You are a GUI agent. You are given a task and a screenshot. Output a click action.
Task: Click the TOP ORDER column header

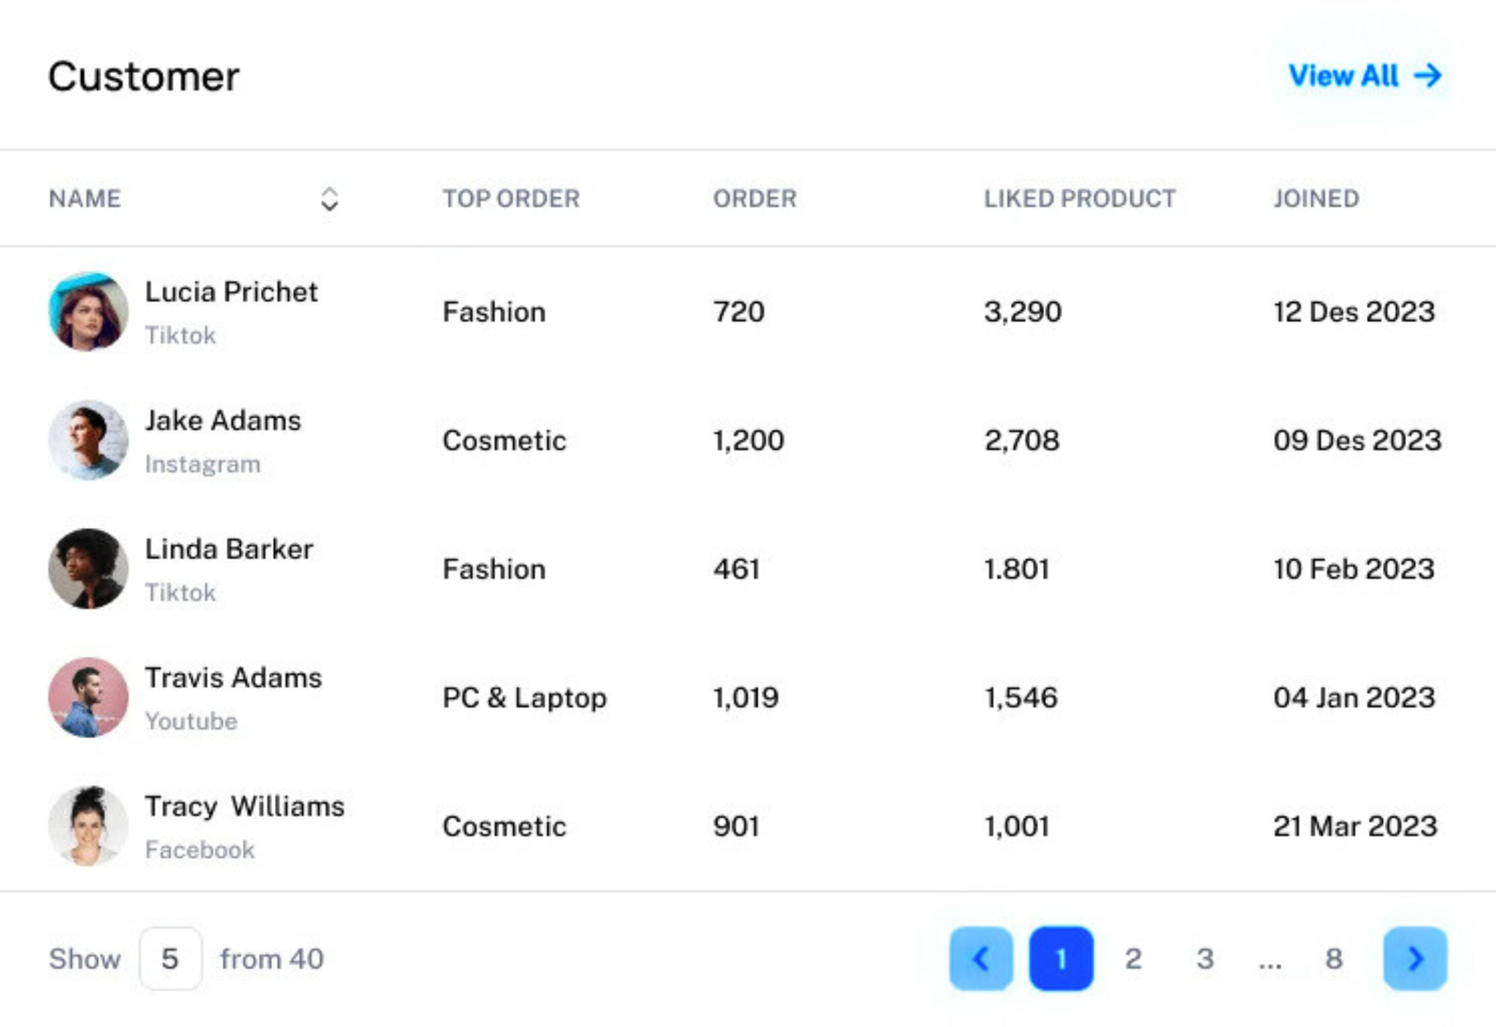511,199
